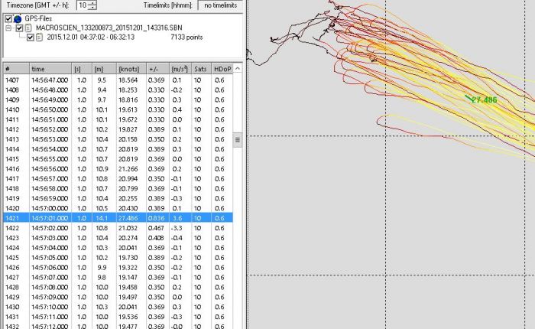Click the Sats column header
The width and height of the screenshot is (535, 329).
tap(200, 69)
